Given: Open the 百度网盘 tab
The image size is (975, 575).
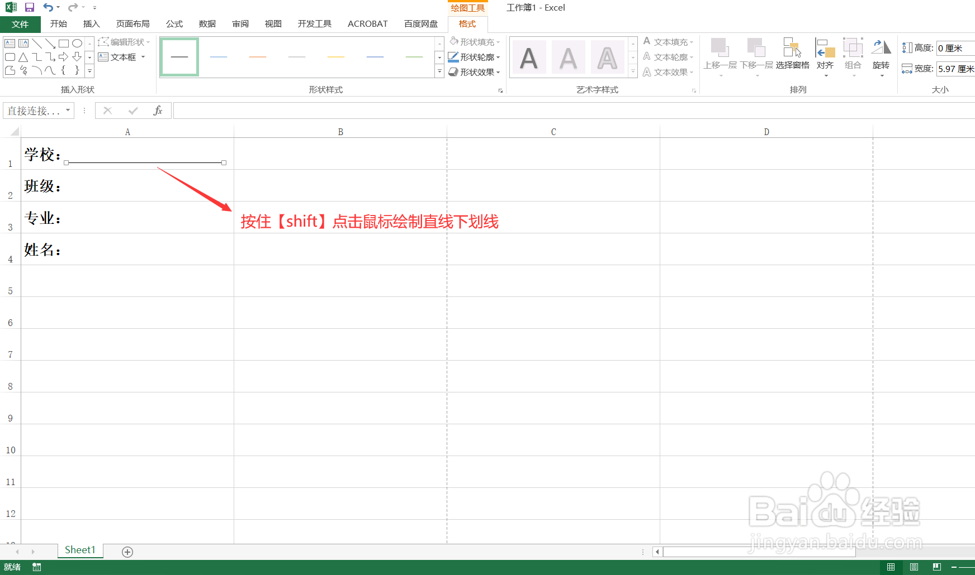Looking at the screenshot, I should 421,24.
